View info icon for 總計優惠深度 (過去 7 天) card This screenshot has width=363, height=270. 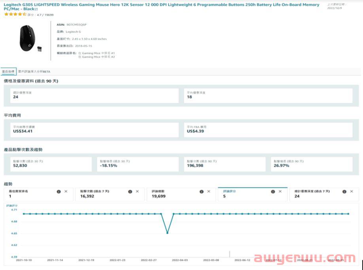pyautogui.click(x=344, y=192)
